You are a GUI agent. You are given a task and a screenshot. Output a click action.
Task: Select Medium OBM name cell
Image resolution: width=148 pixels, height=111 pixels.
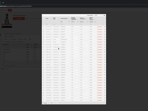tap(49, 80)
